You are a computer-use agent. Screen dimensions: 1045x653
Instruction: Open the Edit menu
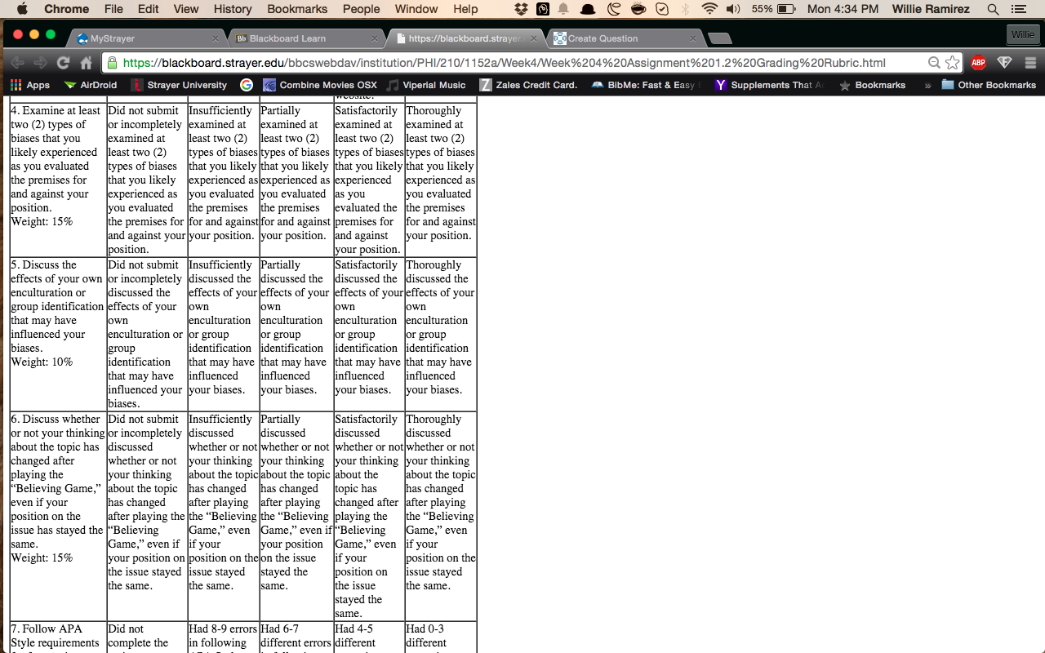(148, 9)
